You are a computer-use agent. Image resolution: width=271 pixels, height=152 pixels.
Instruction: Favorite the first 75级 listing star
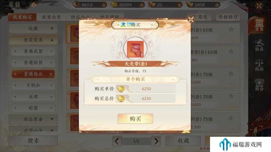coord(231,74)
